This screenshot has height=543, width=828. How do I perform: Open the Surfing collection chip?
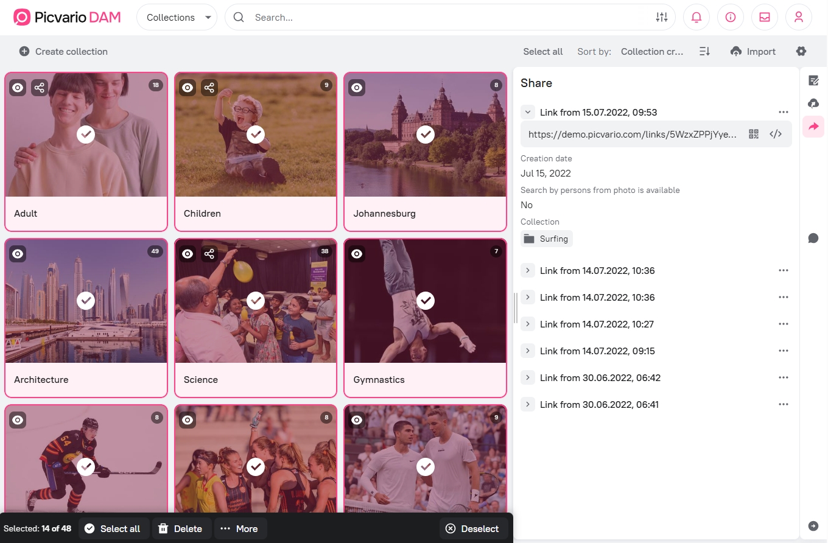coord(547,239)
